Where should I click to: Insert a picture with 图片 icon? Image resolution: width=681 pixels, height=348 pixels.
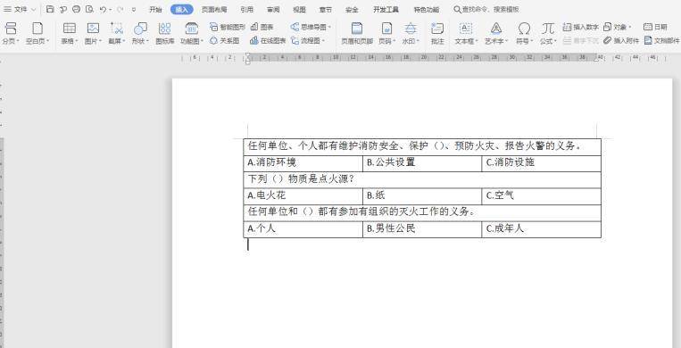tap(93, 29)
